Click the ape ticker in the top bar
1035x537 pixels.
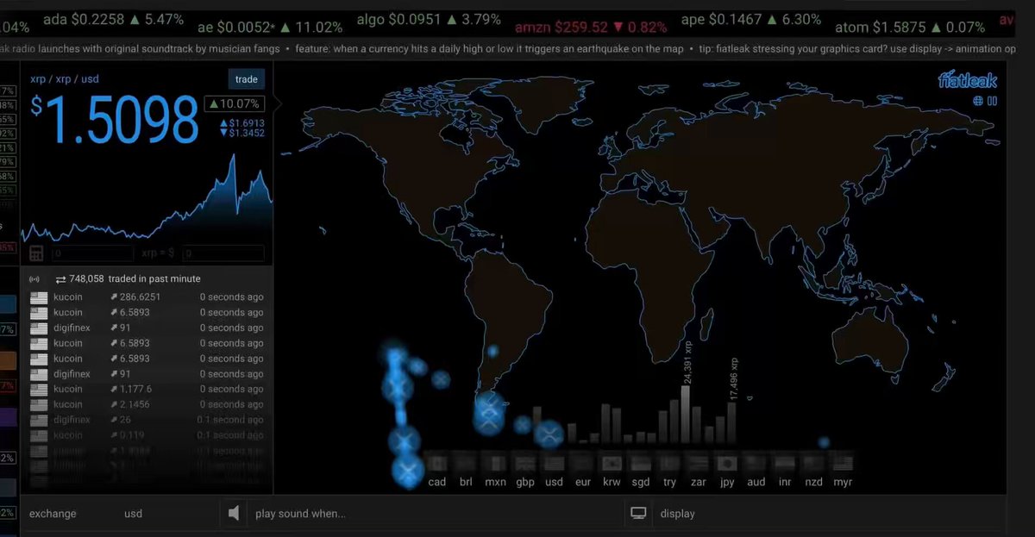pyautogui.click(x=751, y=20)
